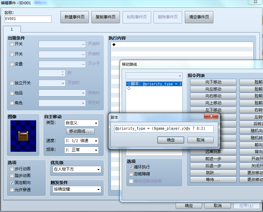Click the event graphic thumbnail
This screenshot has width=263, height=212.
(23, 136)
